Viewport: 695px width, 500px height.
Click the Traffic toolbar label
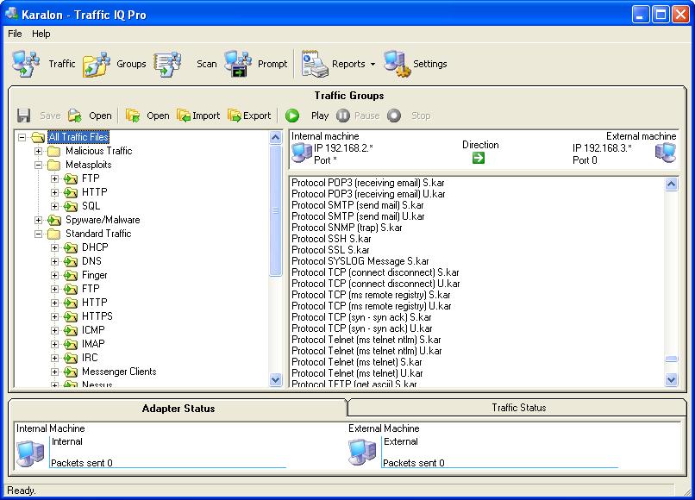point(61,64)
